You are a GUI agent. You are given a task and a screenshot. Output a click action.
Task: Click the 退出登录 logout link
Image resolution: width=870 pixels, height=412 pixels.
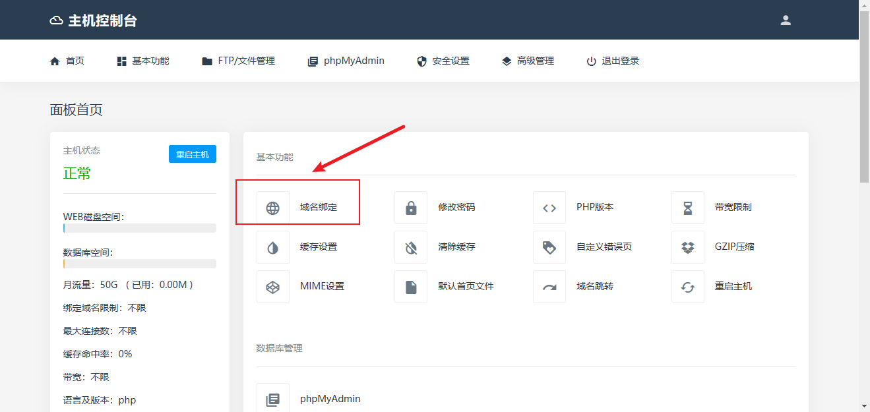pyautogui.click(x=613, y=61)
